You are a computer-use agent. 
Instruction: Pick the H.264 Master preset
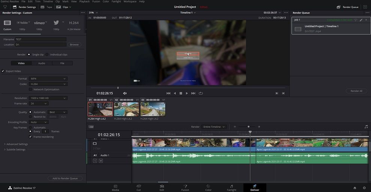tap(74, 23)
